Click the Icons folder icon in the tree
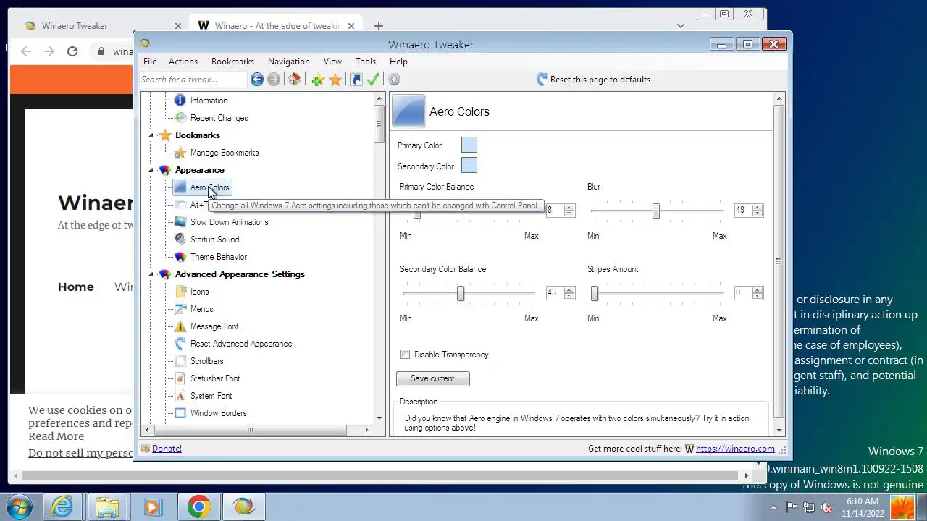This screenshot has width=927, height=521. [x=180, y=292]
